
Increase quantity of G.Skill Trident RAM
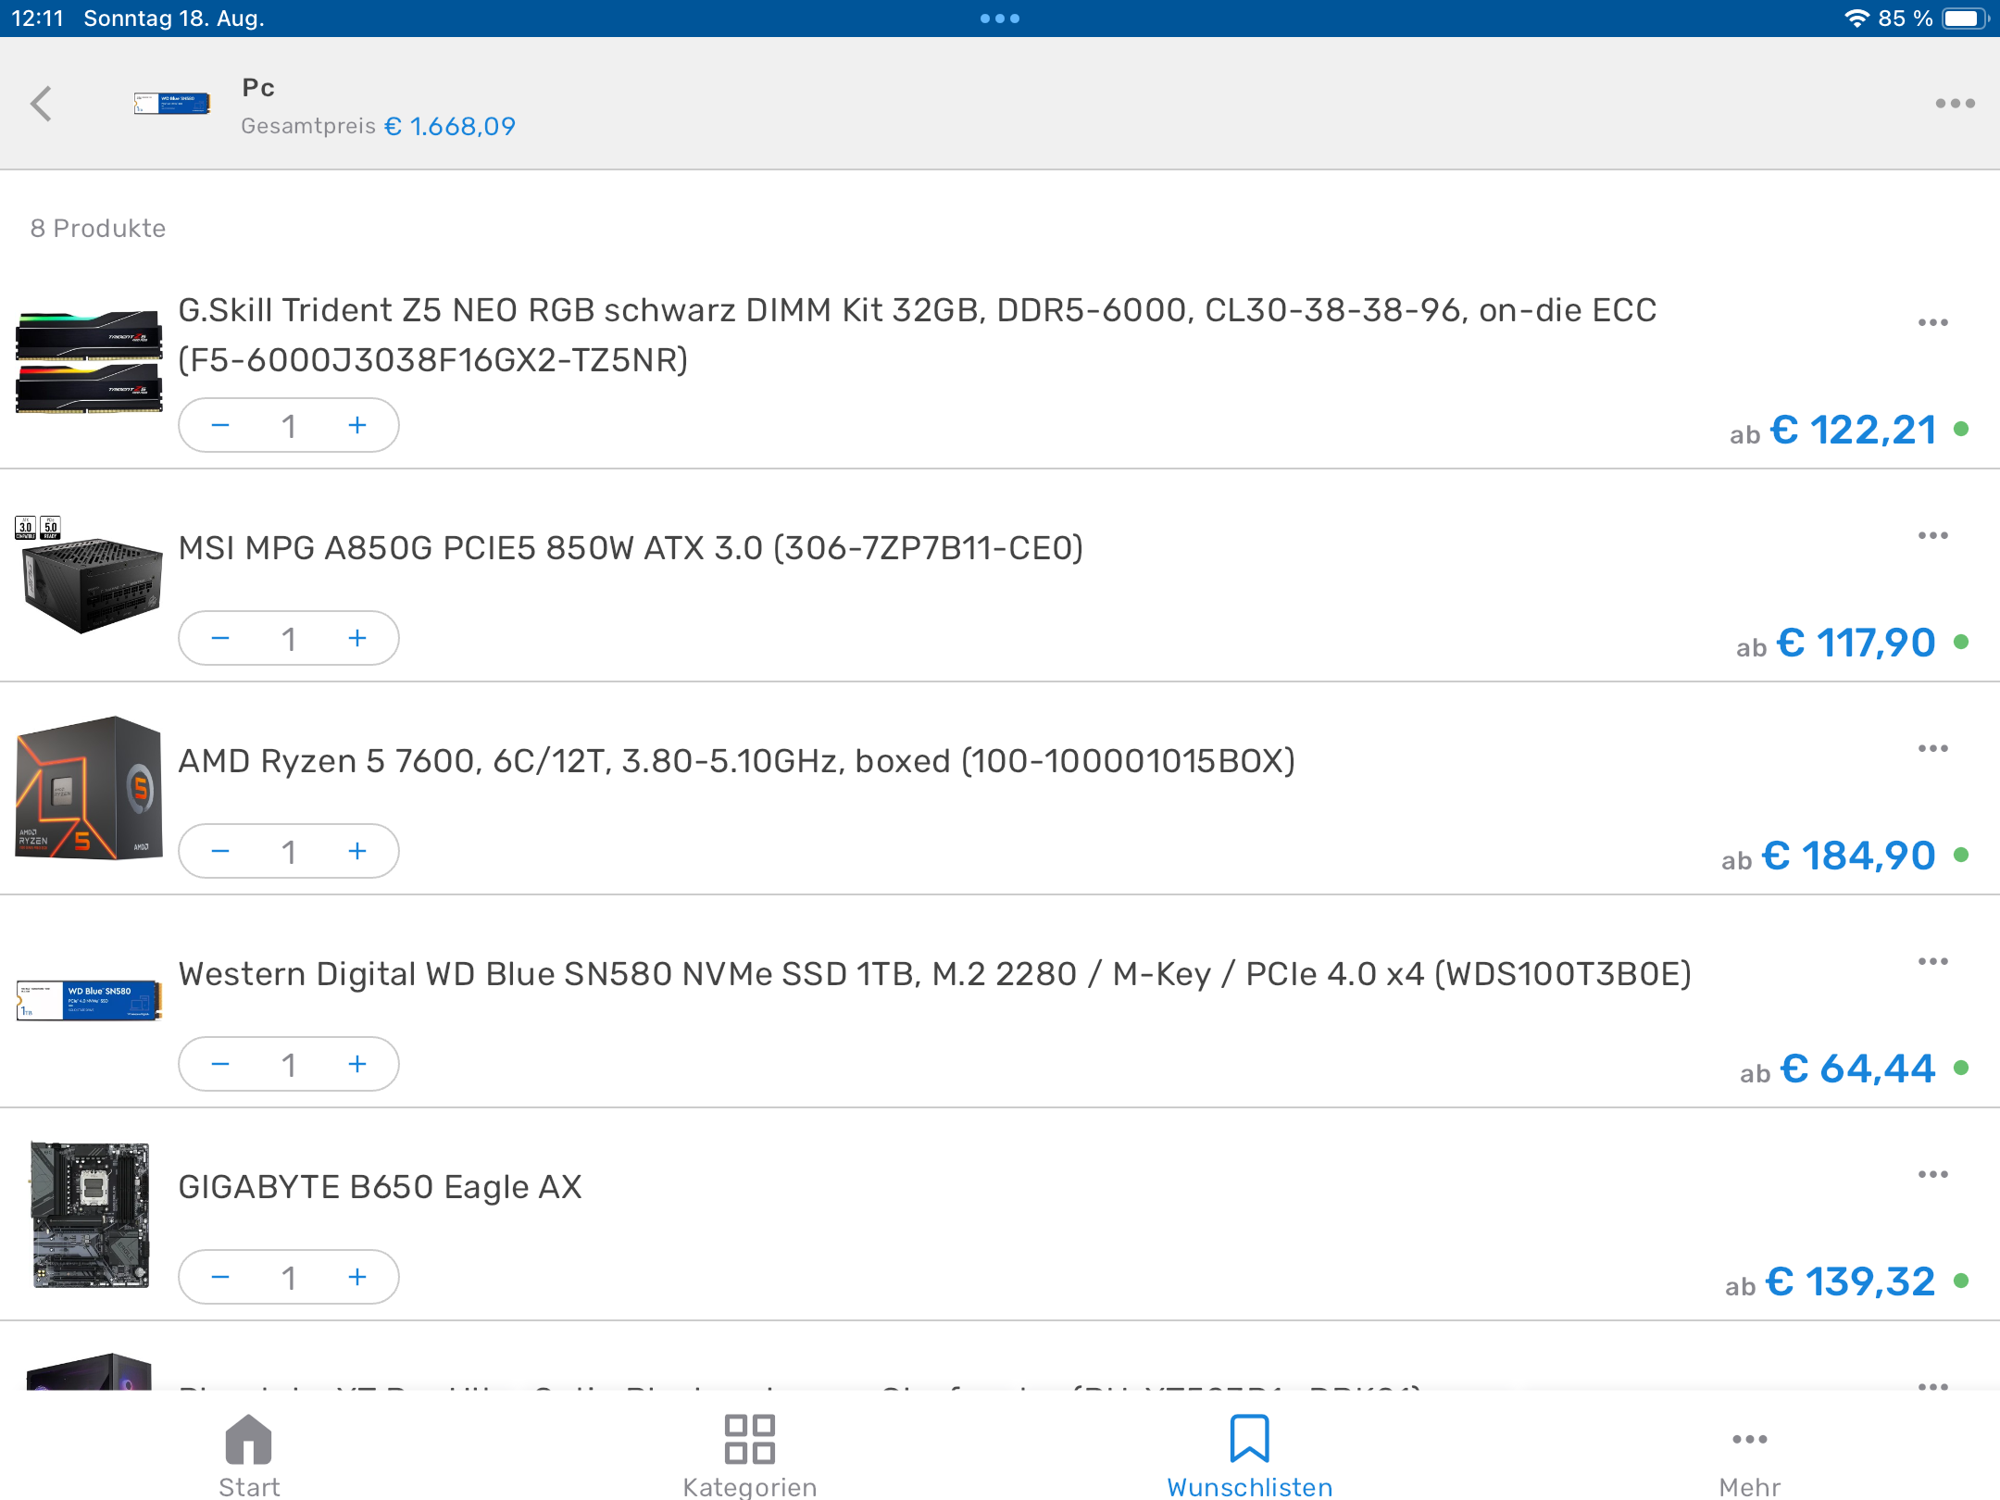click(357, 426)
